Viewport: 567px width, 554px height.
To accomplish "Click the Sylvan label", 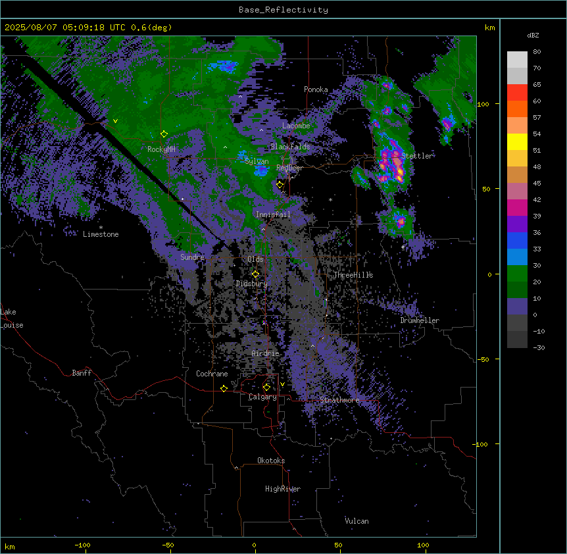I will coord(257,161).
